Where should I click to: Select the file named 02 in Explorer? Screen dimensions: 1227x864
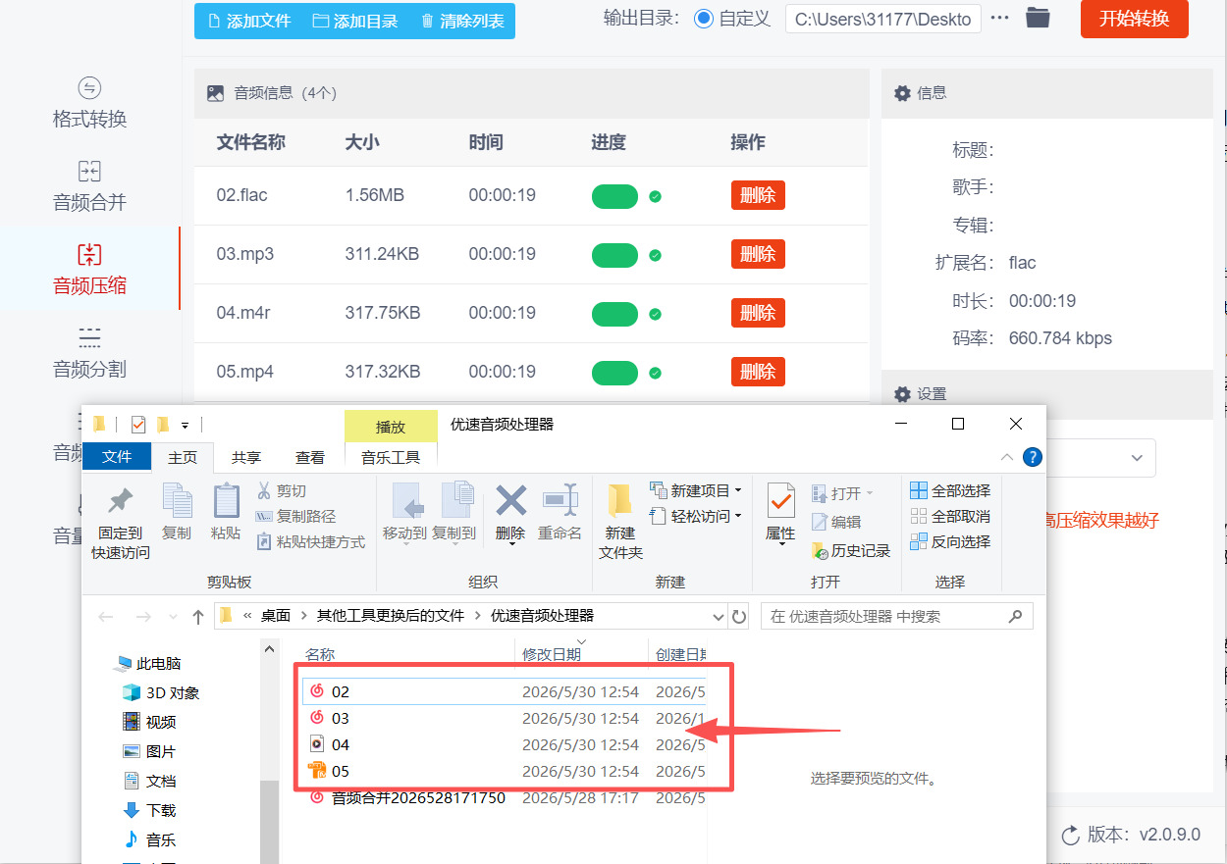[x=341, y=691]
